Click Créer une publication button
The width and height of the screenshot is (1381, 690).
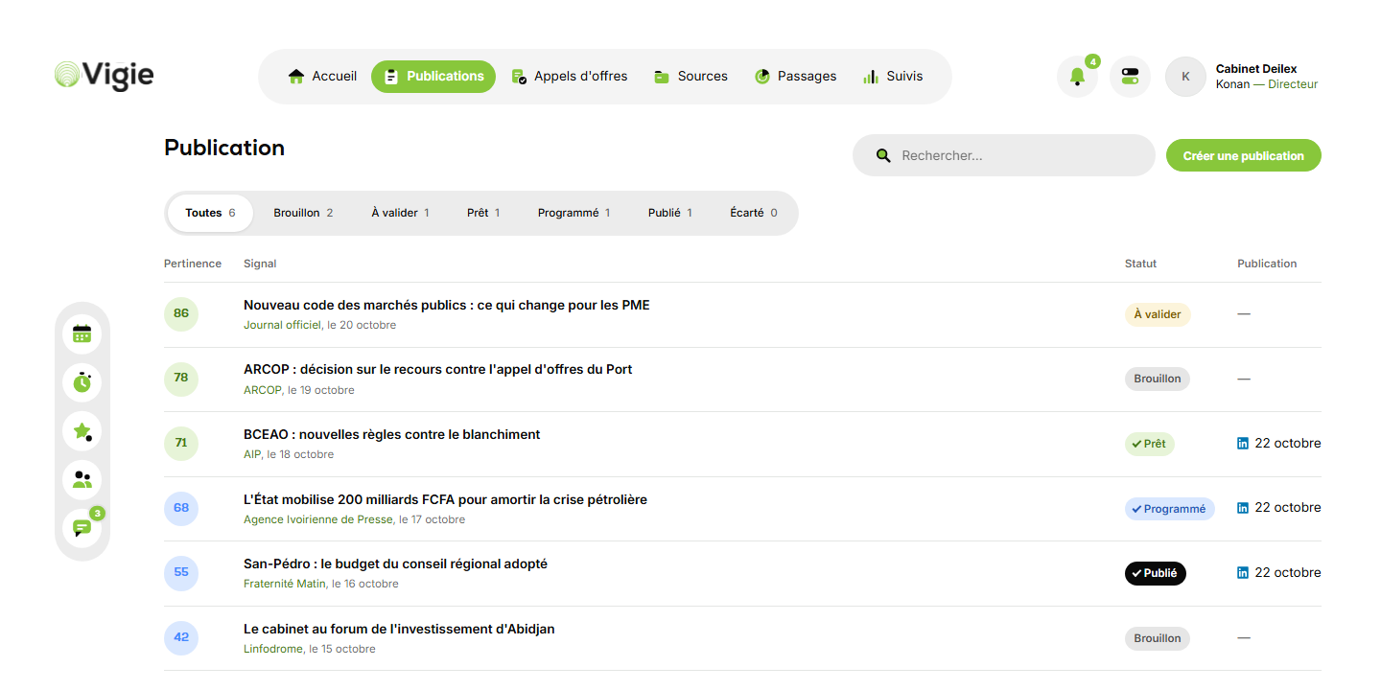(1243, 155)
